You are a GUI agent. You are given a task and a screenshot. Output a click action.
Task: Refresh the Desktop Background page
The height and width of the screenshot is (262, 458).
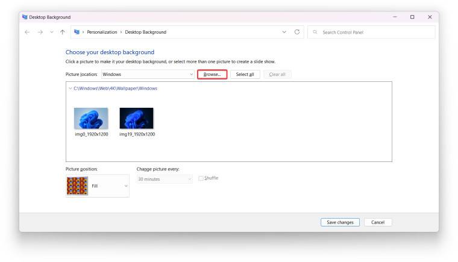coord(296,32)
